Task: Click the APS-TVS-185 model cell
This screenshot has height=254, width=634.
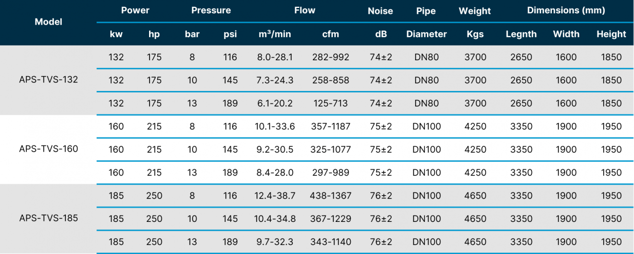Action: (x=49, y=218)
